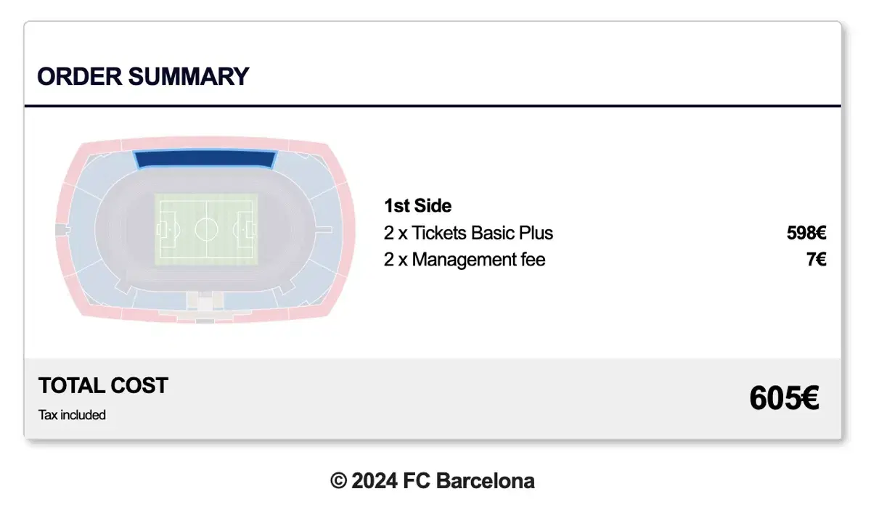
Task: Click the right goal area on the pitch
Action: (248, 229)
